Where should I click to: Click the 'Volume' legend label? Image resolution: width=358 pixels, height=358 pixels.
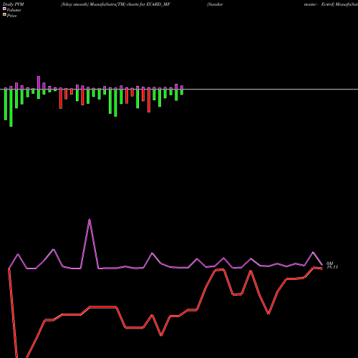[14, 10]
